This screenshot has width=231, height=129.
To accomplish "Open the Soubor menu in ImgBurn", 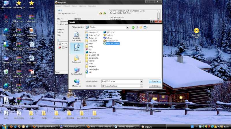I will 59,6.
